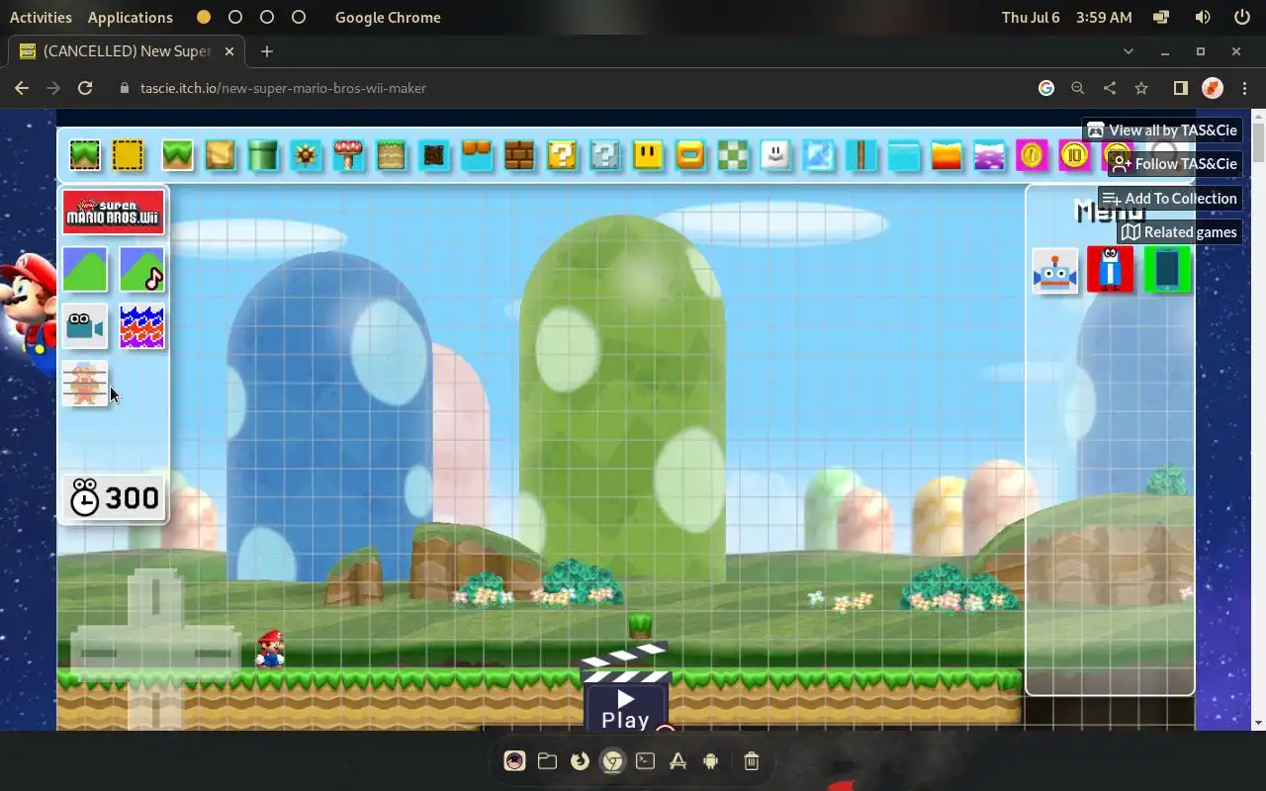The image size is (1266, 791).
Task: Choose the orange donut lift block
Action: [690, 155]
